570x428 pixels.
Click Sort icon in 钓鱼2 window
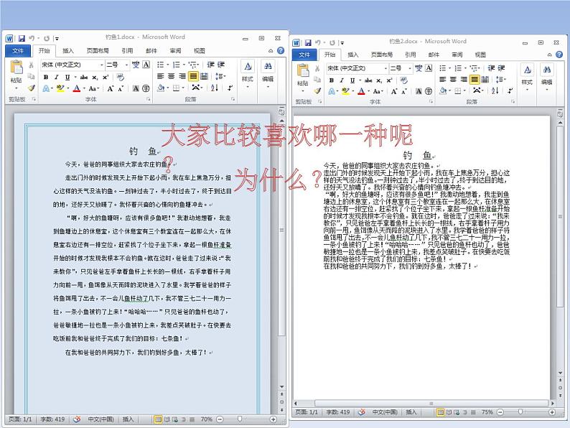pos(495,91)
